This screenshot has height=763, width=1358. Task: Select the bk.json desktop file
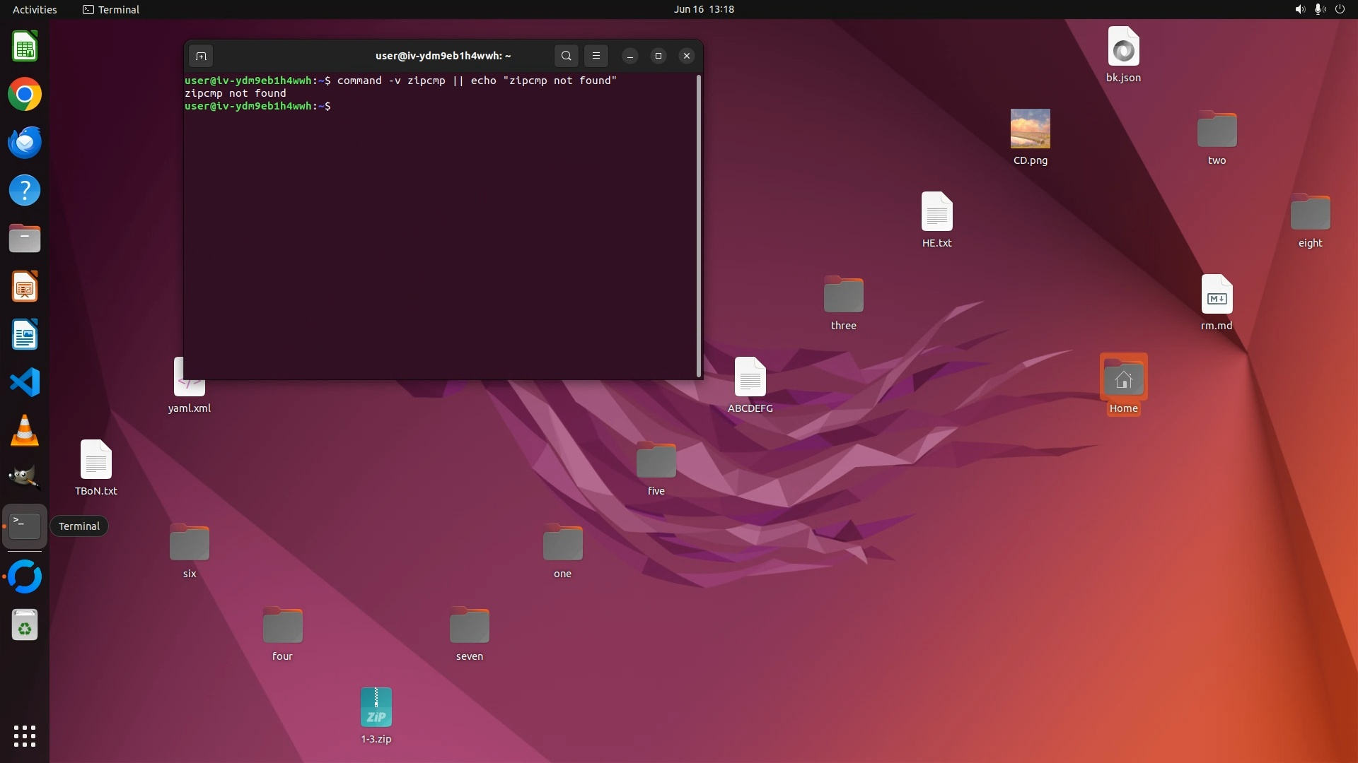coord(1123,48)
